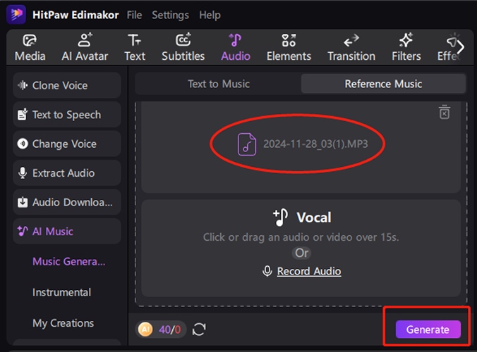Select AI Music in the sidebar
Image resolution: width=477 pixels, height=352 pixels.
click(x=67, y=231)
